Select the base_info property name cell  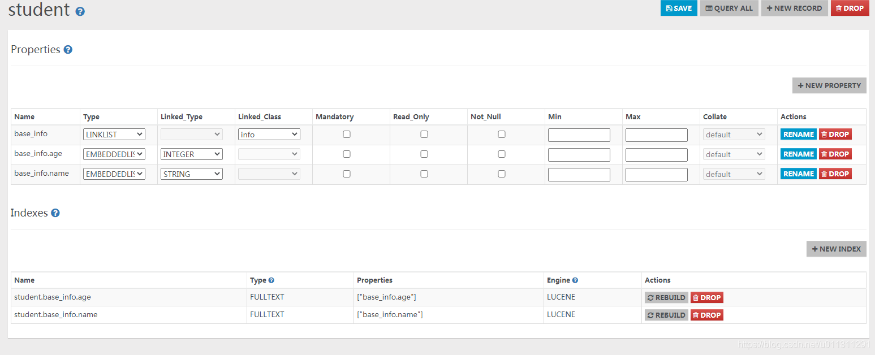tap(46, 135)
